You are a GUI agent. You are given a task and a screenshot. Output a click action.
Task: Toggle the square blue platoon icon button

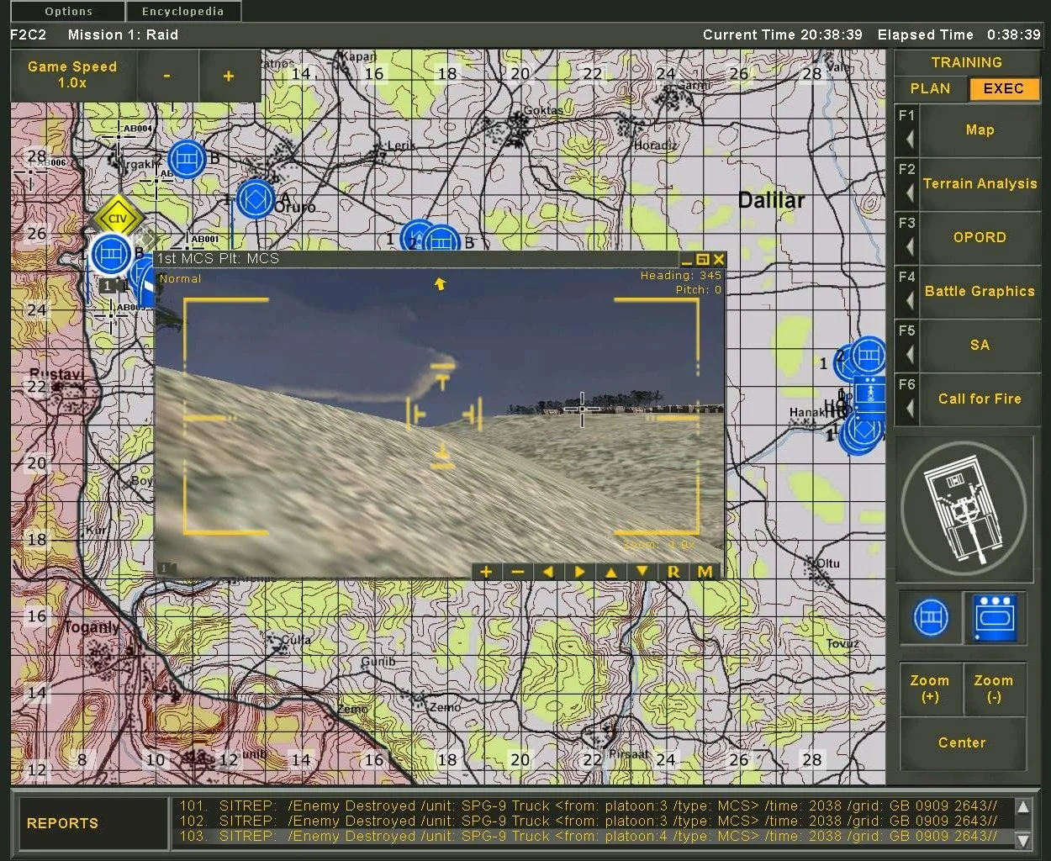click(995, 618)
